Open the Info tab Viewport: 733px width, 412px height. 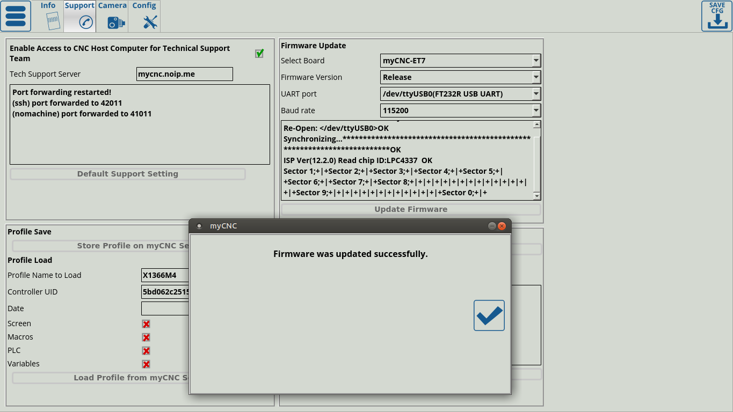(49, 16)
